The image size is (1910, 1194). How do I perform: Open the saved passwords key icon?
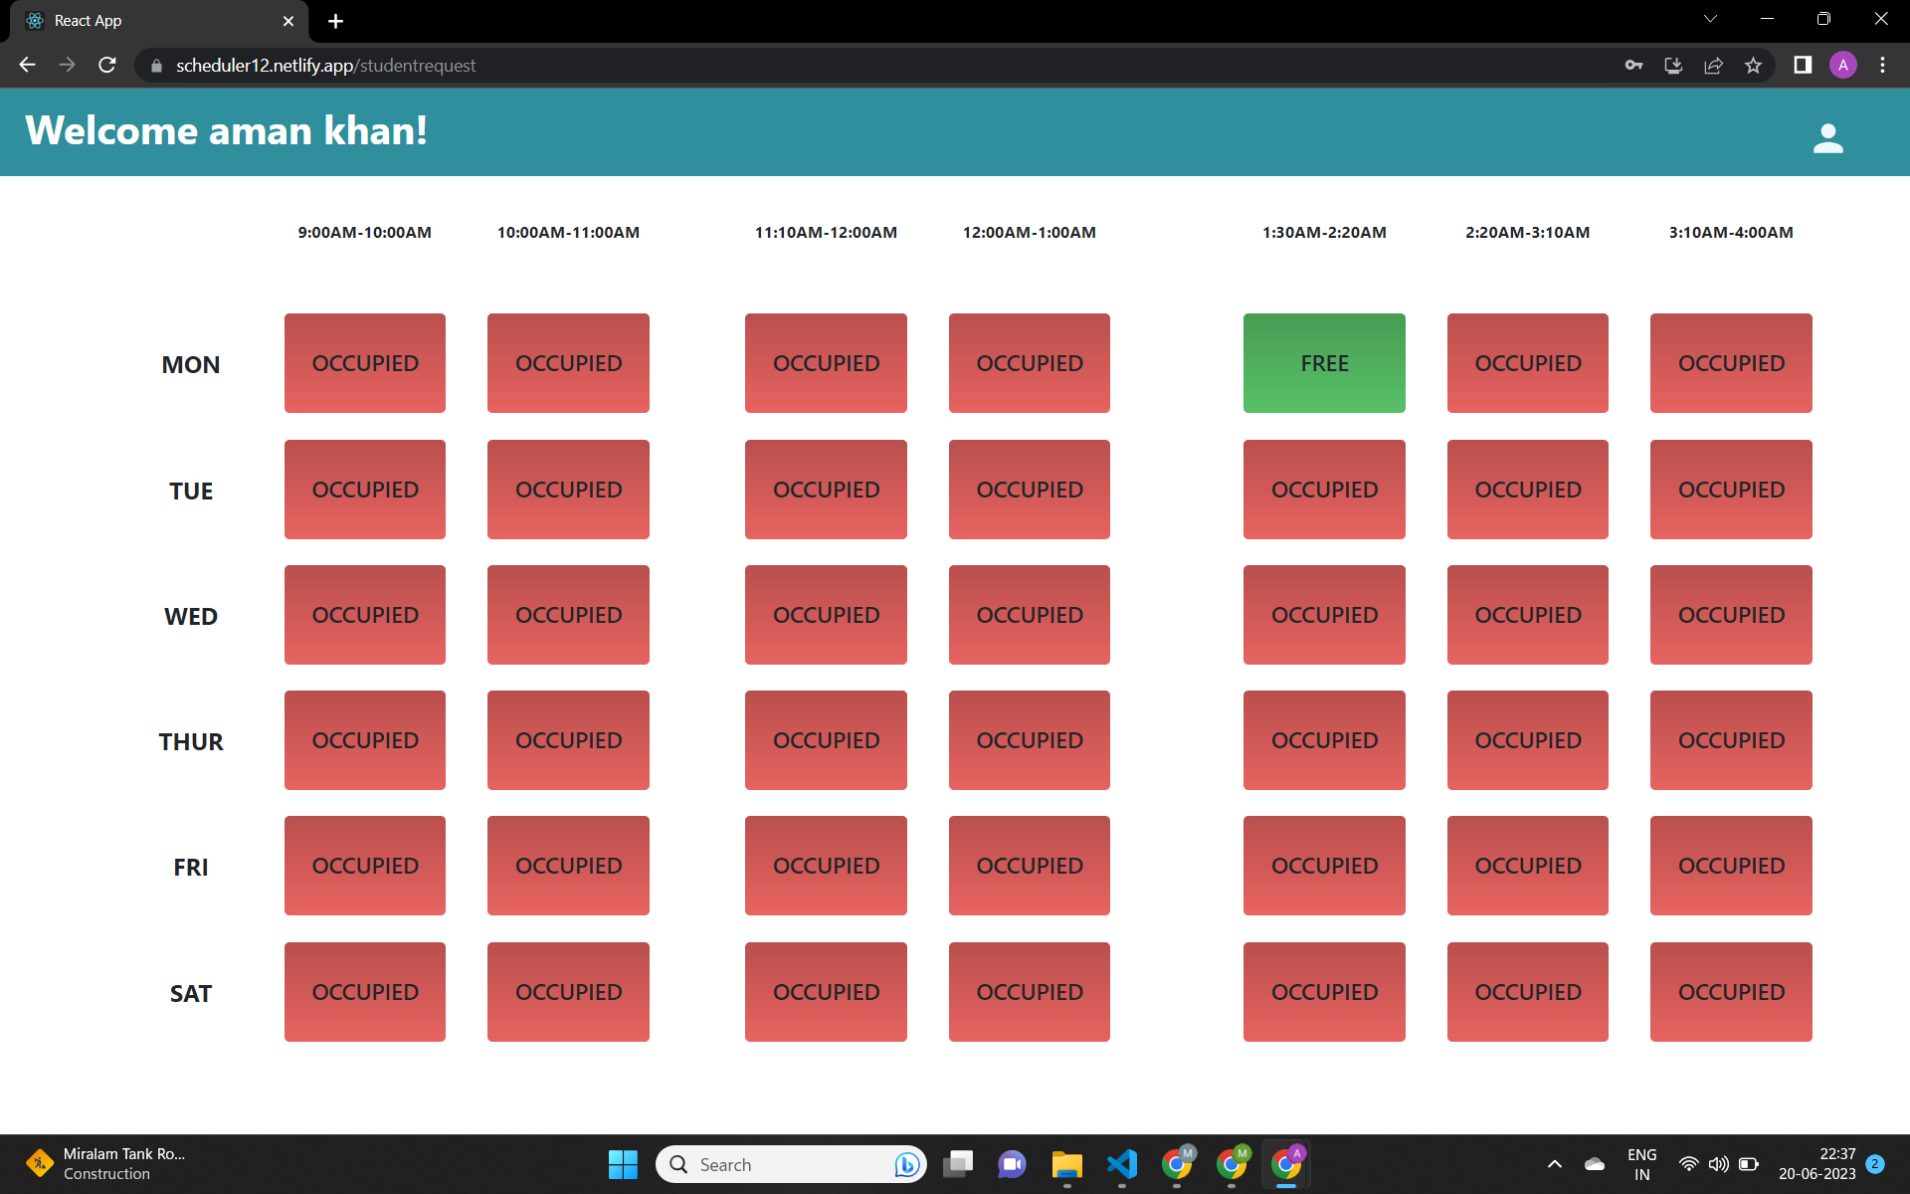(1633, 66)
